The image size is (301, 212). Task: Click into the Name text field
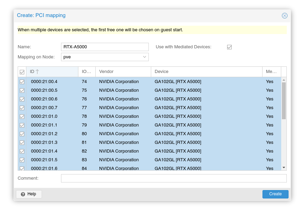105,47
